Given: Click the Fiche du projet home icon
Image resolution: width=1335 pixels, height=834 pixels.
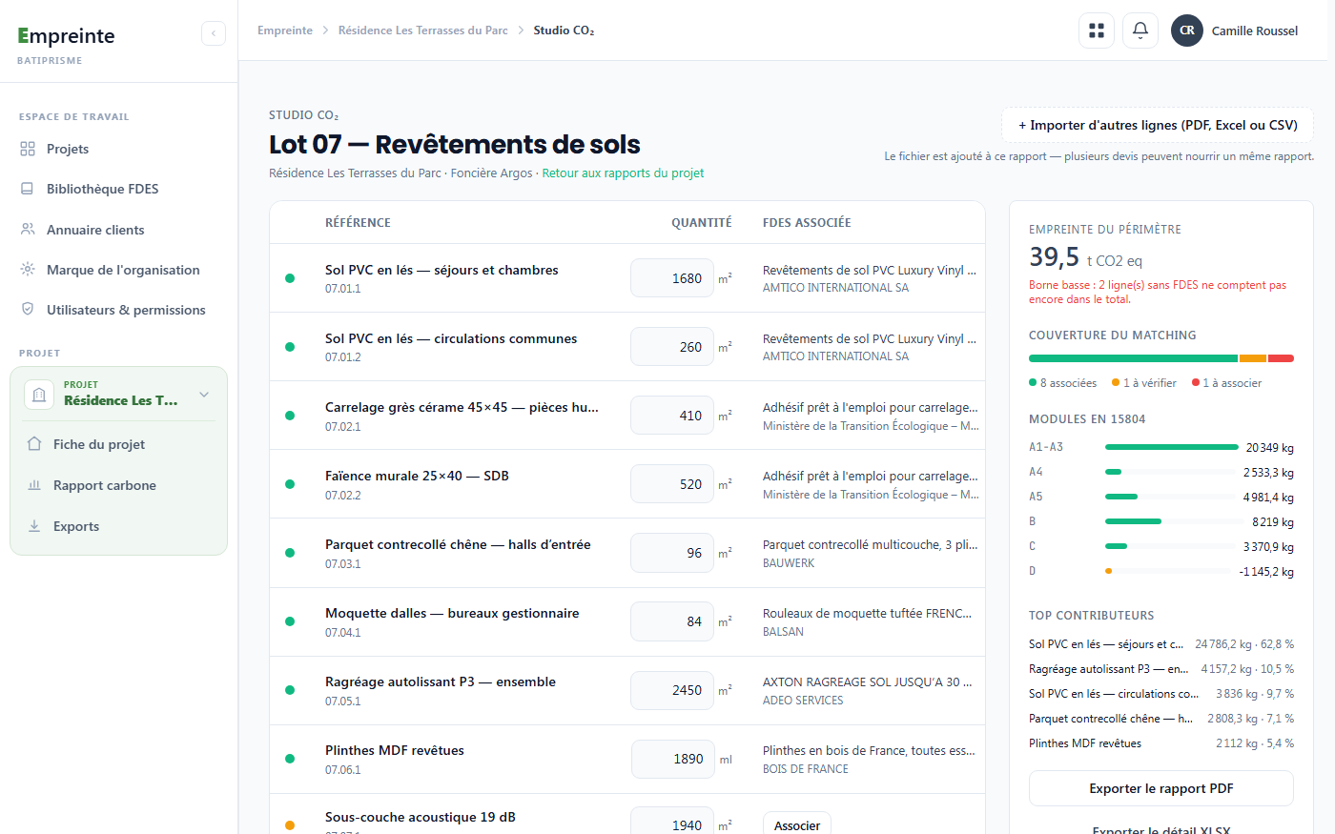Looking at the screenshot, I should (34, 444).
